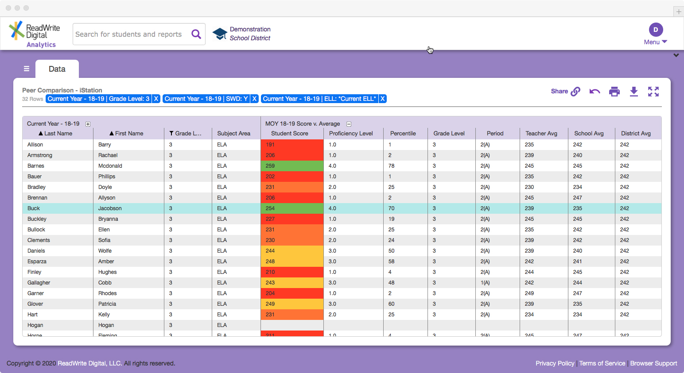684x373 pixels.
Task: Open the Privacy Policy link
Action: click(555, 363)
